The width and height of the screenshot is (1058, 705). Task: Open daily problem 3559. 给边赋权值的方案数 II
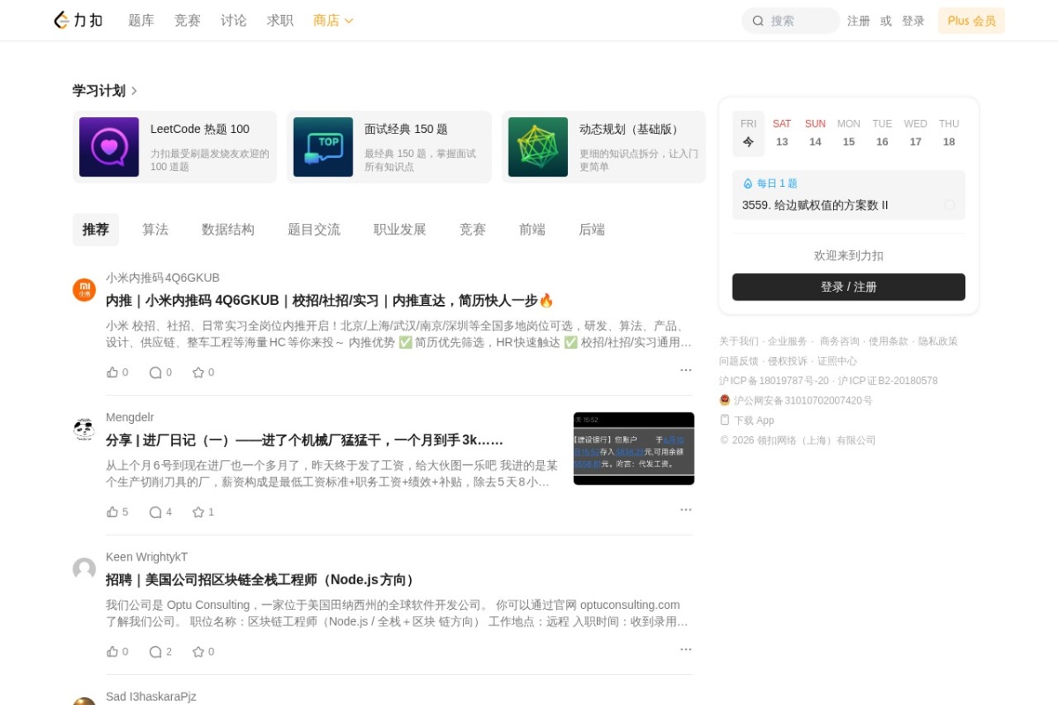click(x=816, y=205)
